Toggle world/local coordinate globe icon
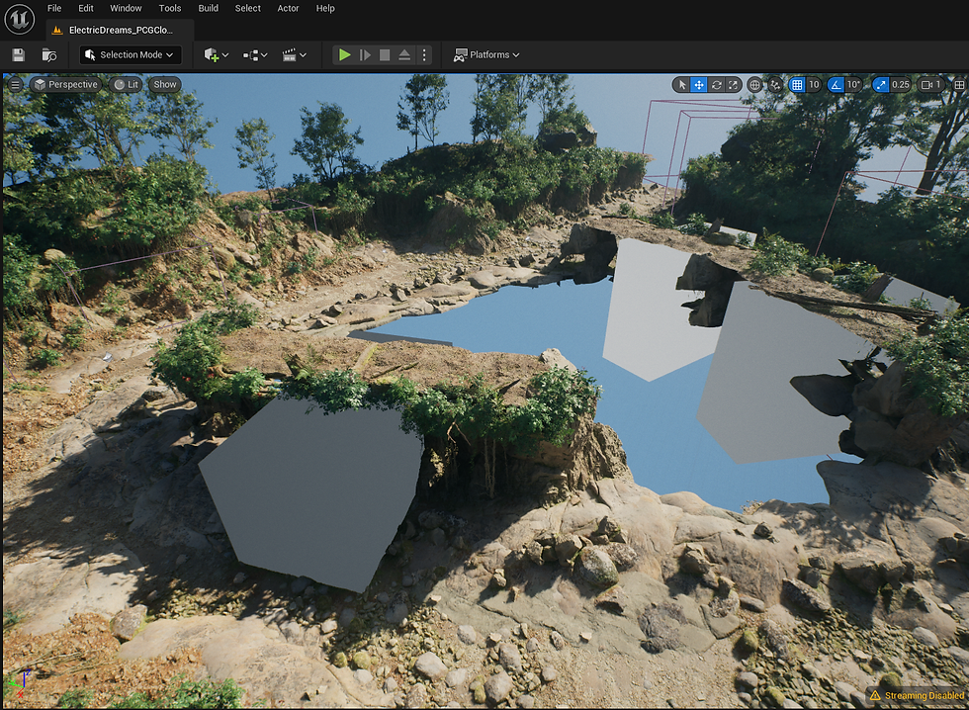Screen dimensions: 969x710 [755, 85]
